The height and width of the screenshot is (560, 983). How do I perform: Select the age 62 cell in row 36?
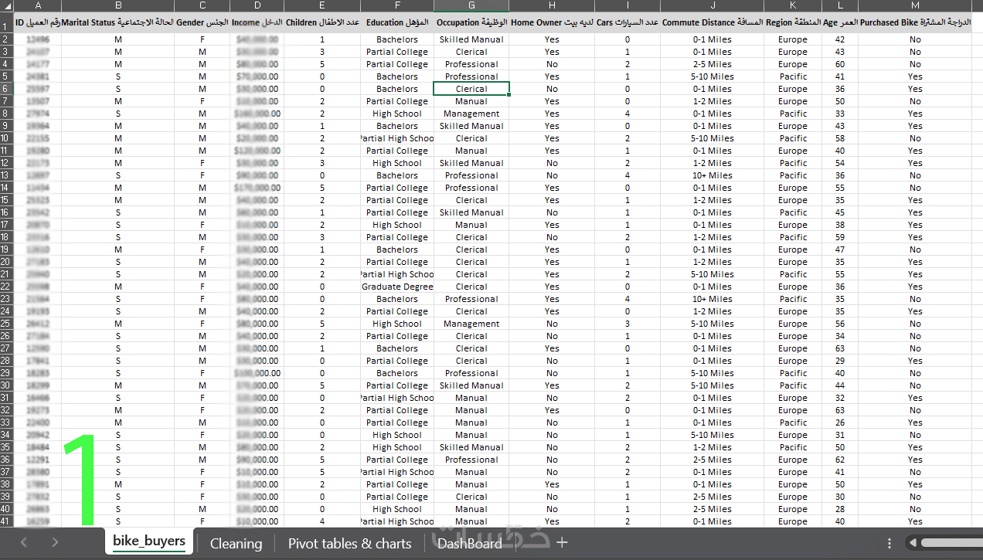click(x=840, y=460)
